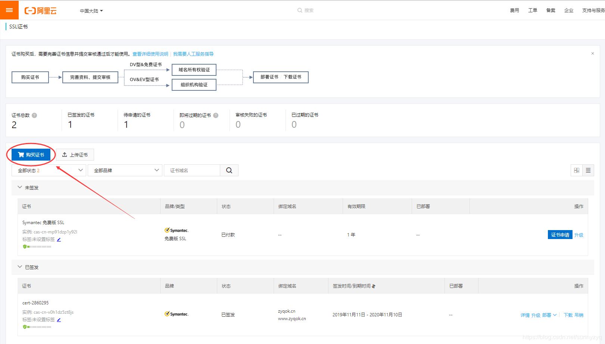
Task: Open the 全部状态 status dropdown
Action: (49, 170)
